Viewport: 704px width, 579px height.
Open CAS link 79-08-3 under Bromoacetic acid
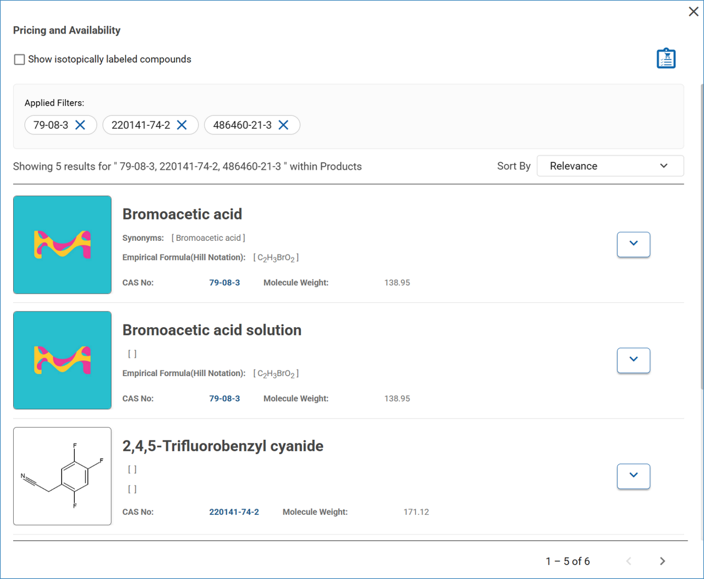[224, 283]
